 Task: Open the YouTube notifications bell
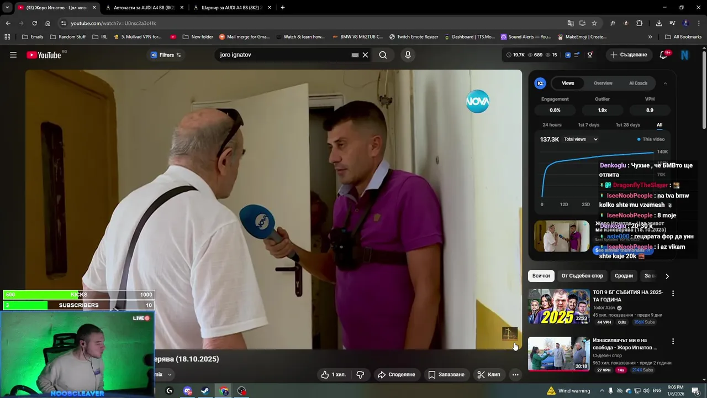664,55
